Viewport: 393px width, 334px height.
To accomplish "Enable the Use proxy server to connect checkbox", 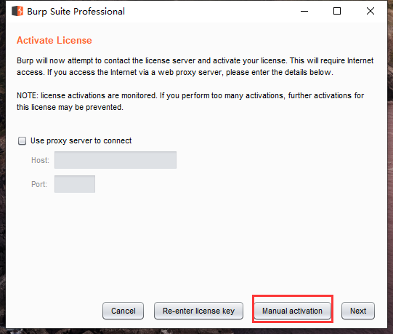I will point(22,141).
